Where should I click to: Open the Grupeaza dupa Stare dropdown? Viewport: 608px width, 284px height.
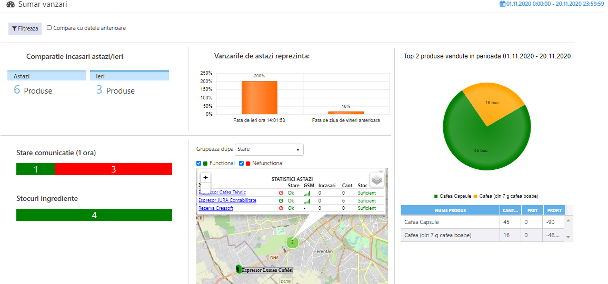coord(269,149)
